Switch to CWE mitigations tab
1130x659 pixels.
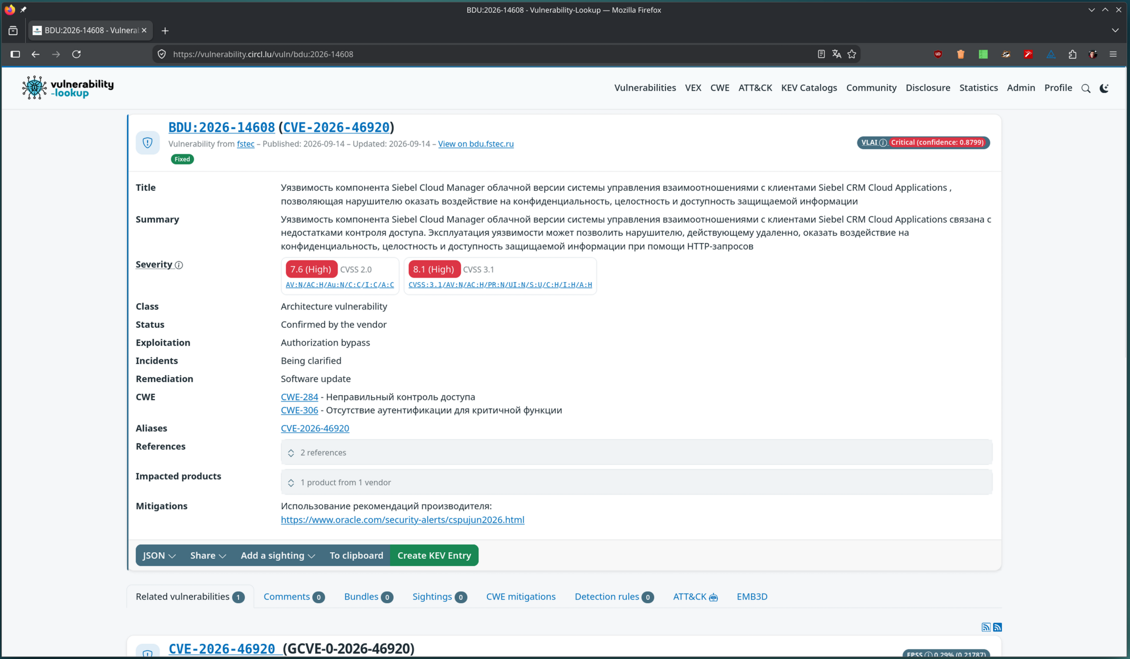pyautogui.click(x=520, y=596)
